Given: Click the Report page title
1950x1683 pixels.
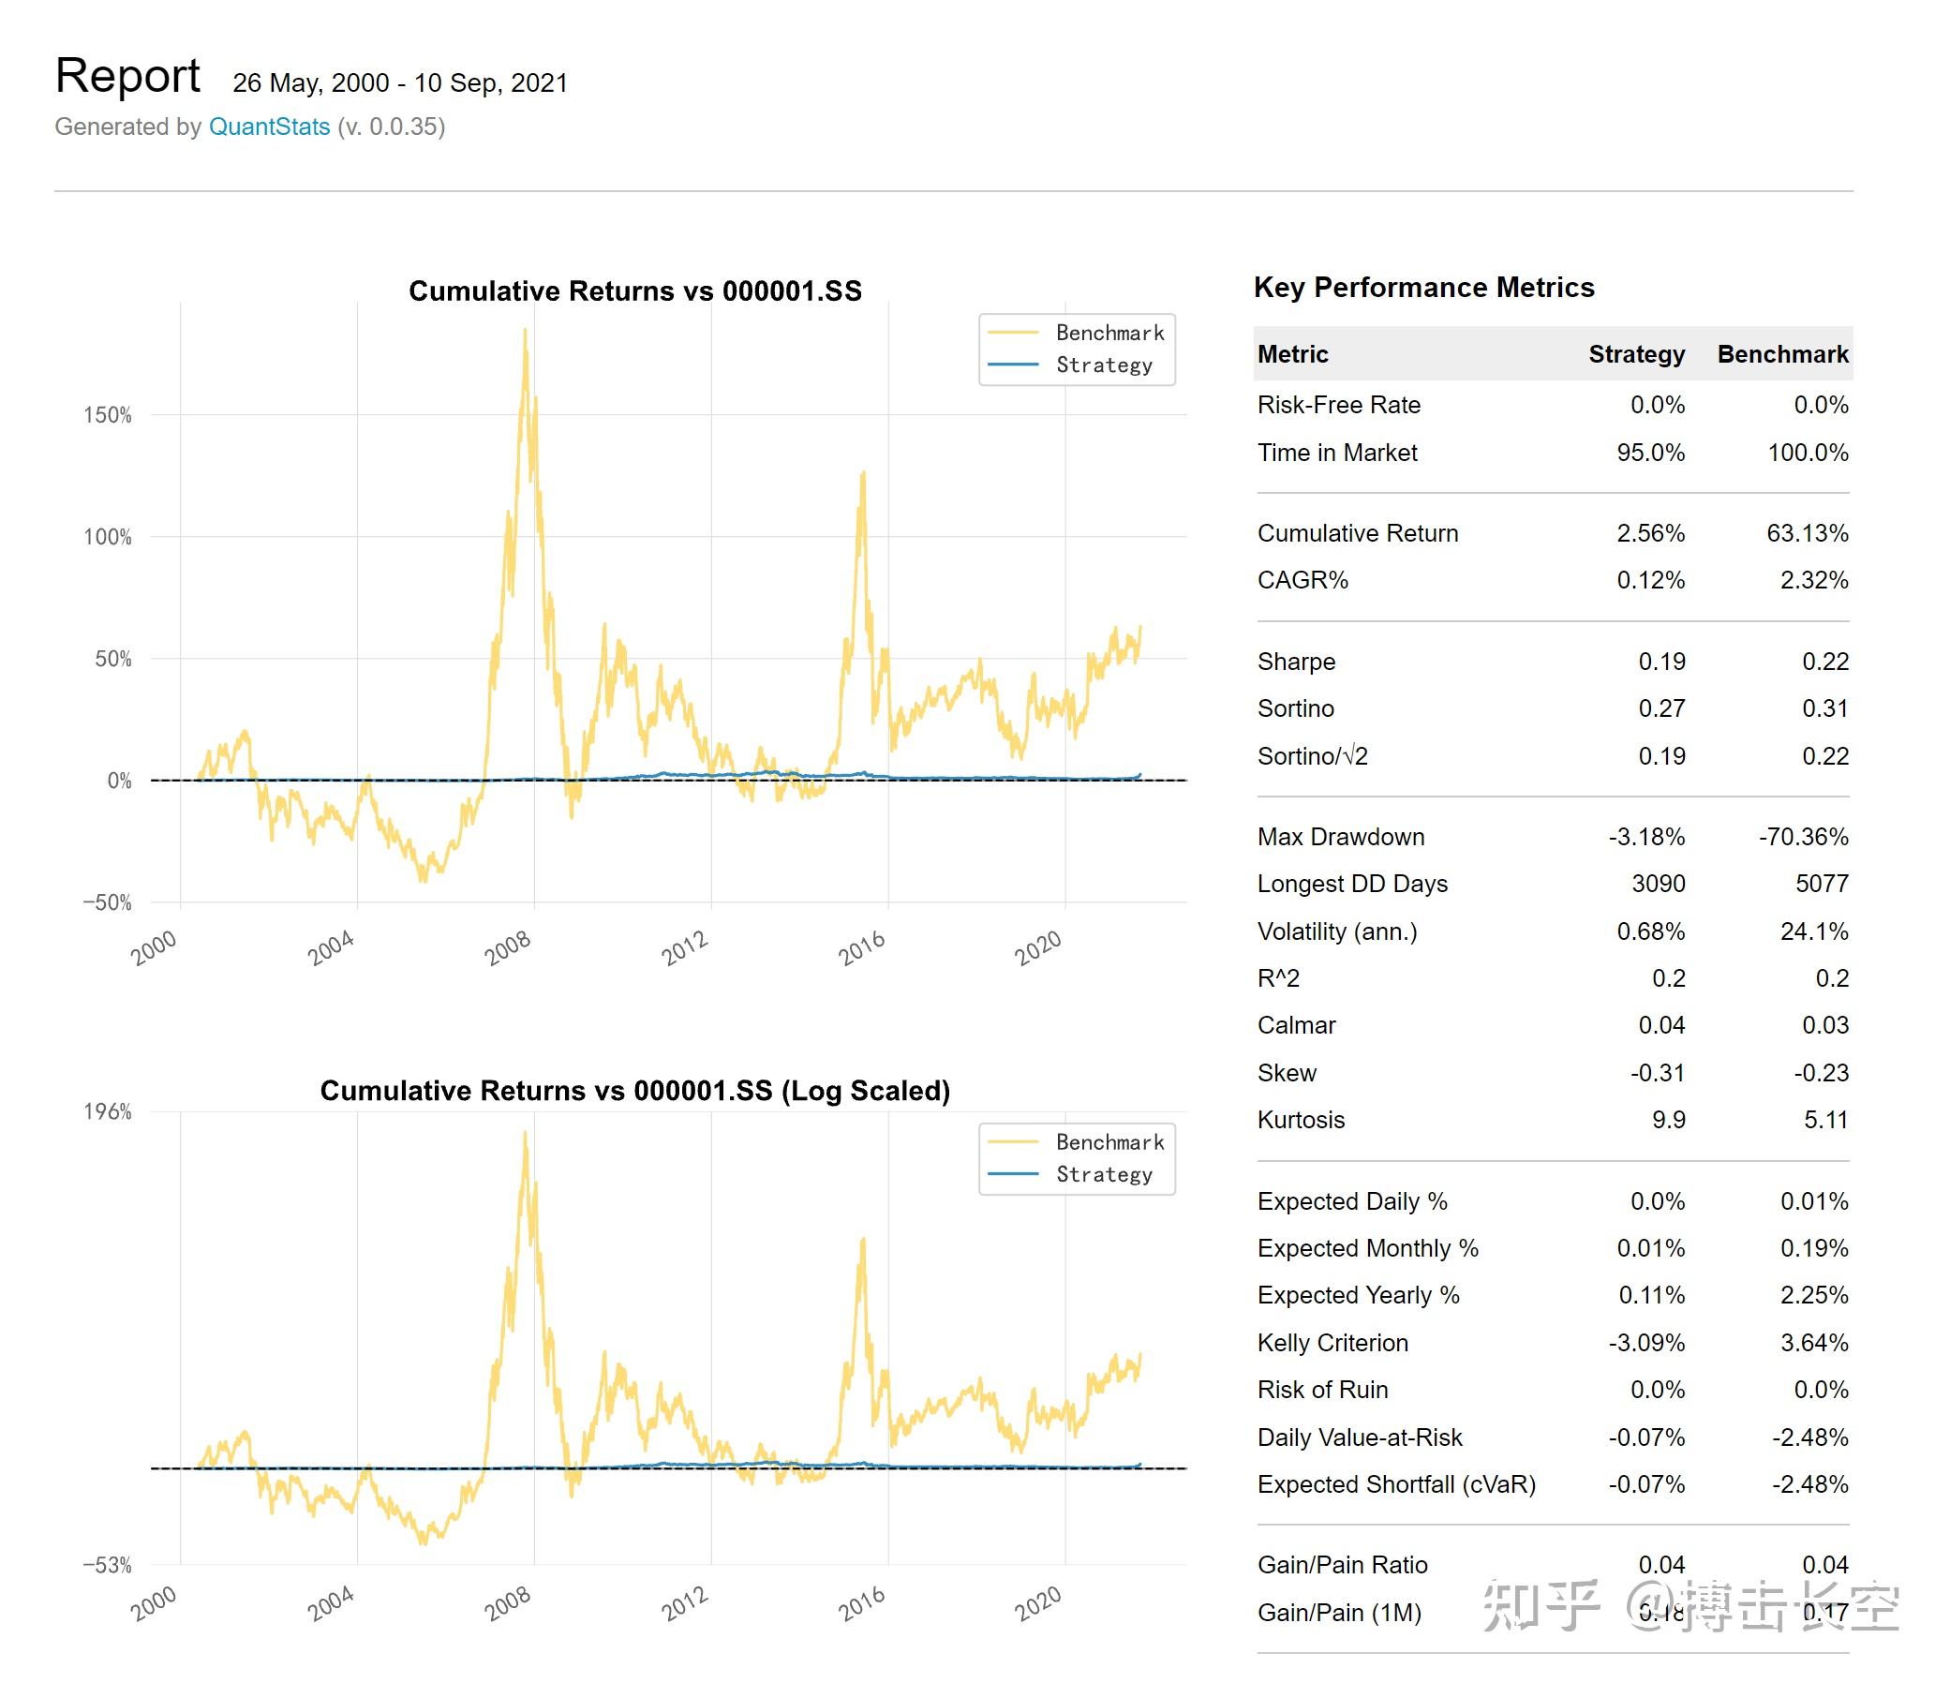Looking at the screenshot, I should 128,75.
